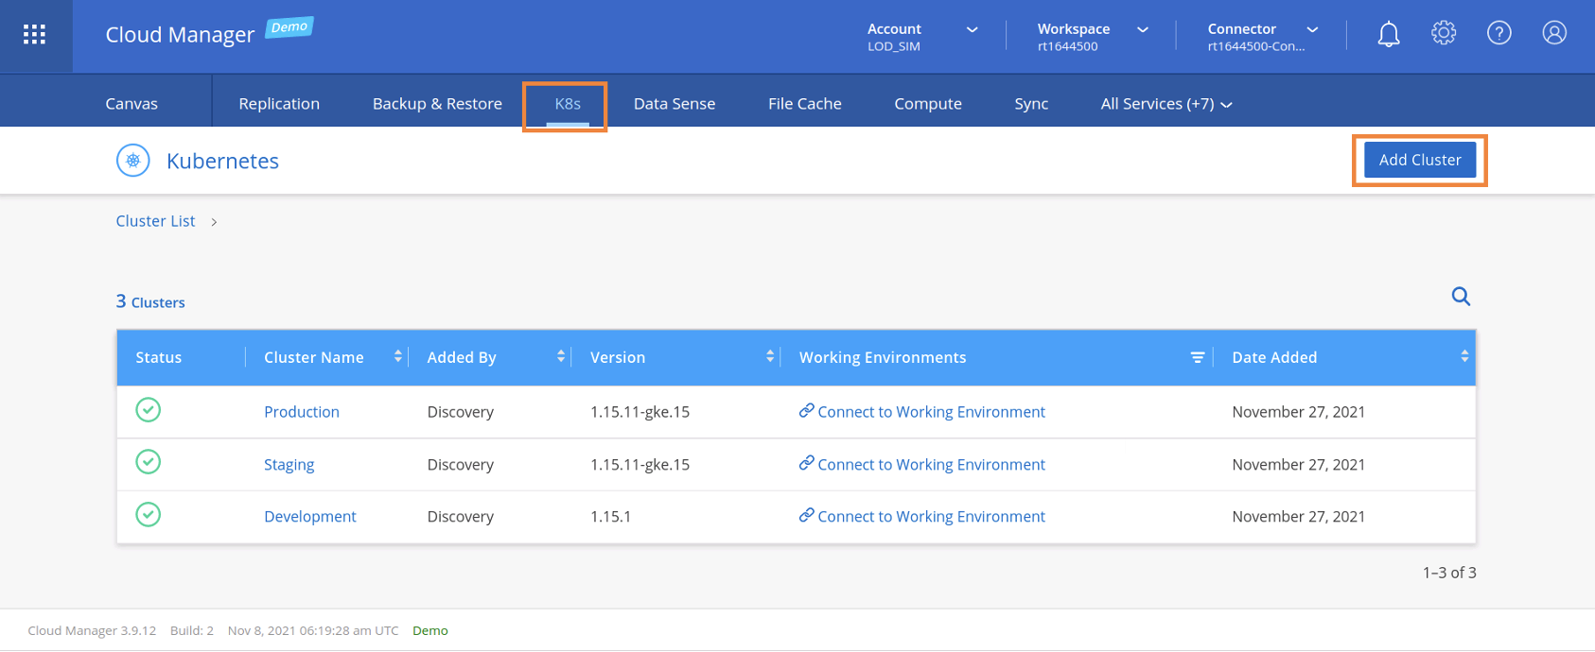Open the Production cluster link
The width and height of the screenshot is (1595, 652).
point(302,412)
